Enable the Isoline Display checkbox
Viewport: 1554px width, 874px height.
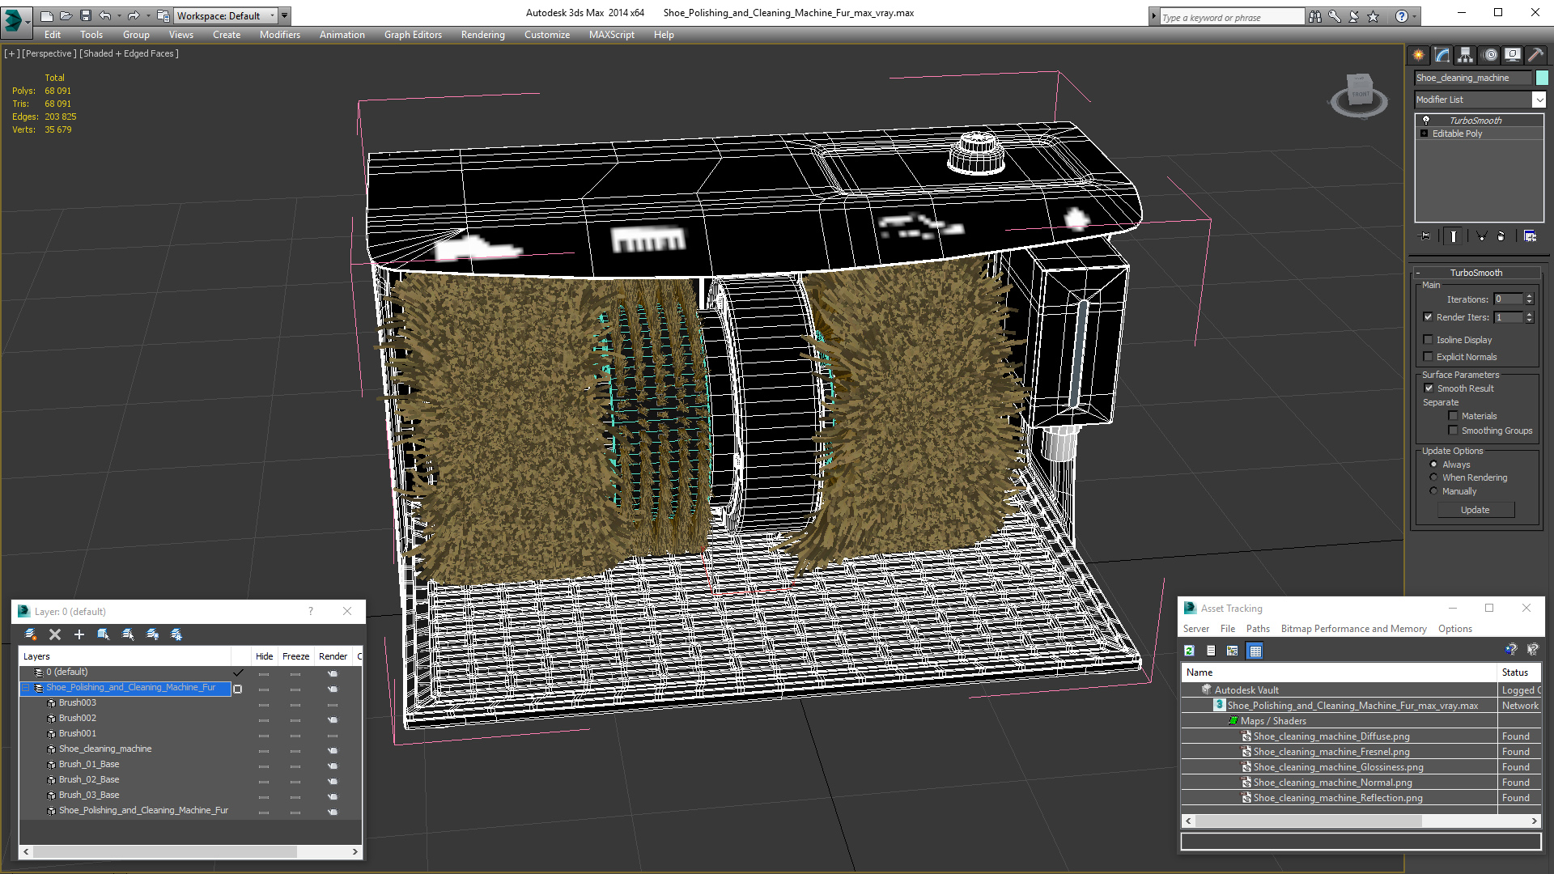[1429, 340]
